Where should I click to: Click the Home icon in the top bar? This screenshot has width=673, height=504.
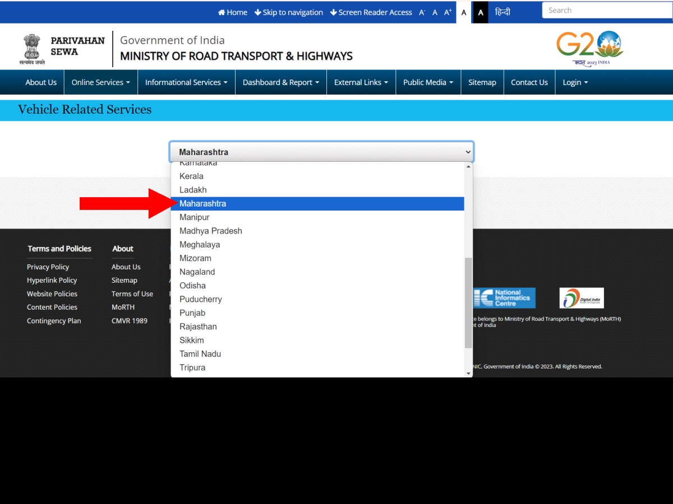click(x=223, y=12)
